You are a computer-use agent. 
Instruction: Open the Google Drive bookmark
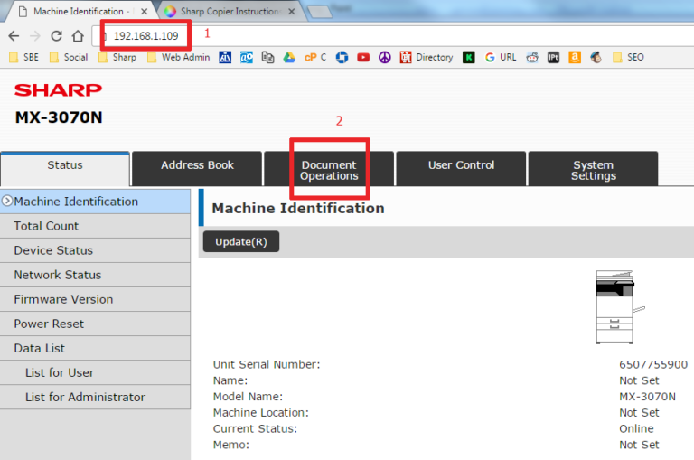[x=289, y=57]
